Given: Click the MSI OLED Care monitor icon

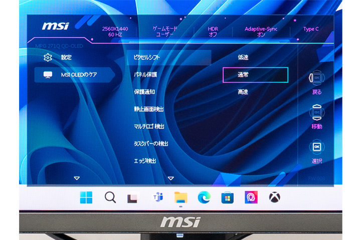Looking at the screenshot, I should click(x=48, y=74).
